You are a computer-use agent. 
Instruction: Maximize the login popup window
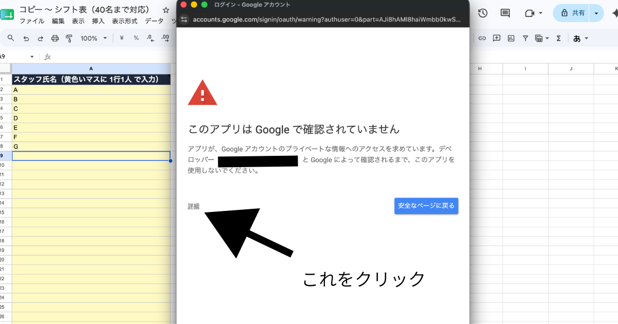(x=204, y=5)
